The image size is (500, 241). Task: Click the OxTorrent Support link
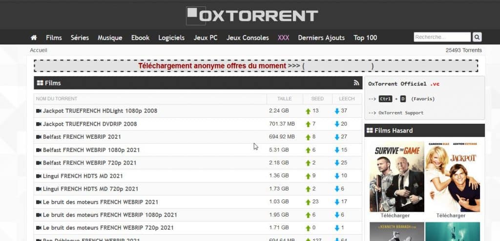point(401,113)
